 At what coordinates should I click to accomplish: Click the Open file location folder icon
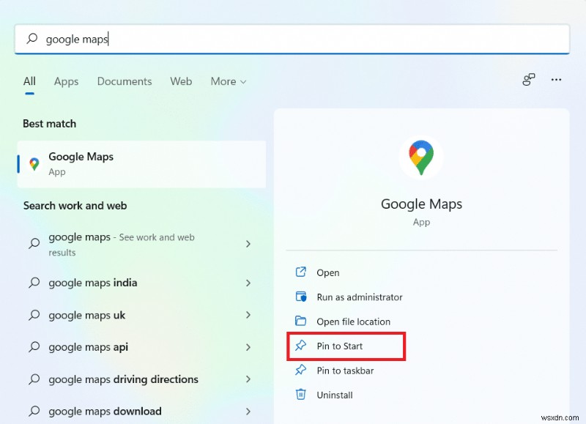point(301,321)
